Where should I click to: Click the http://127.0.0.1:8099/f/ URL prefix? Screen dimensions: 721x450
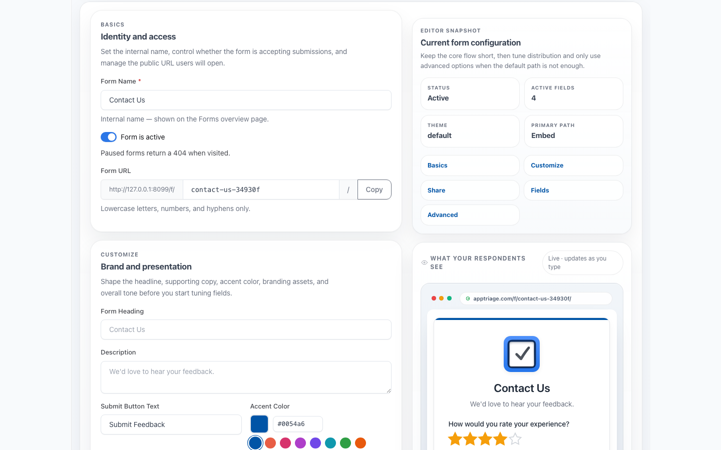(142, 189)
